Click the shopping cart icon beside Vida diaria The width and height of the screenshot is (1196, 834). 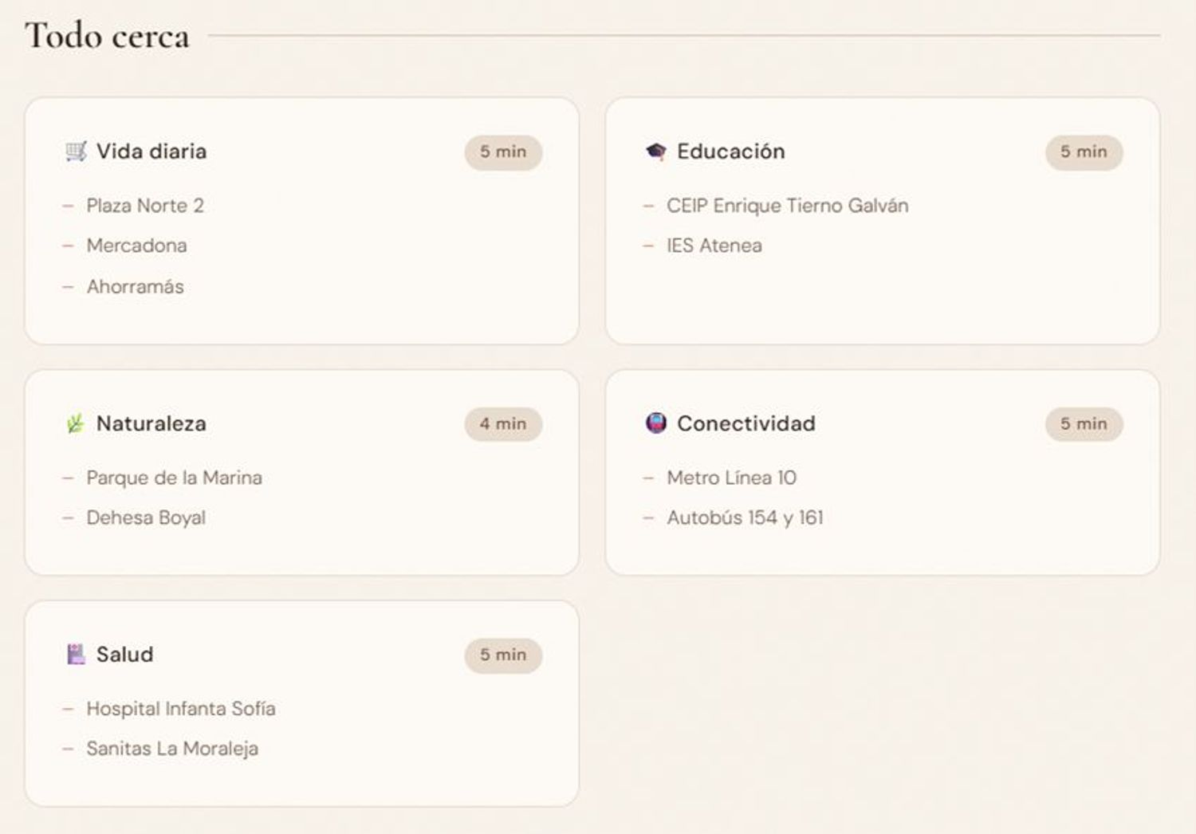tap(76, 151)
